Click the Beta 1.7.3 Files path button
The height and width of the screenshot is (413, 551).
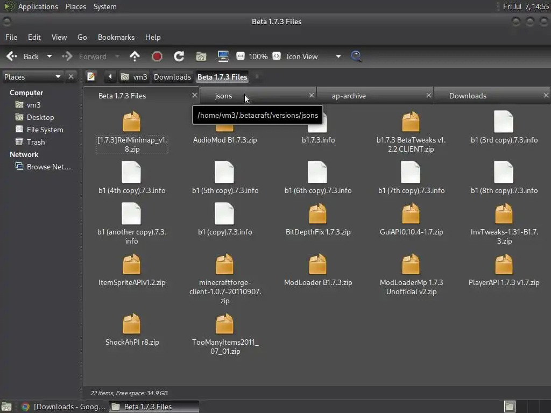click(222, 77)
